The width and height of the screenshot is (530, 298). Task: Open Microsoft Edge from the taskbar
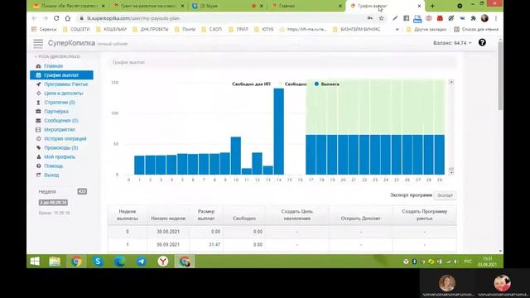coord(119,262)
